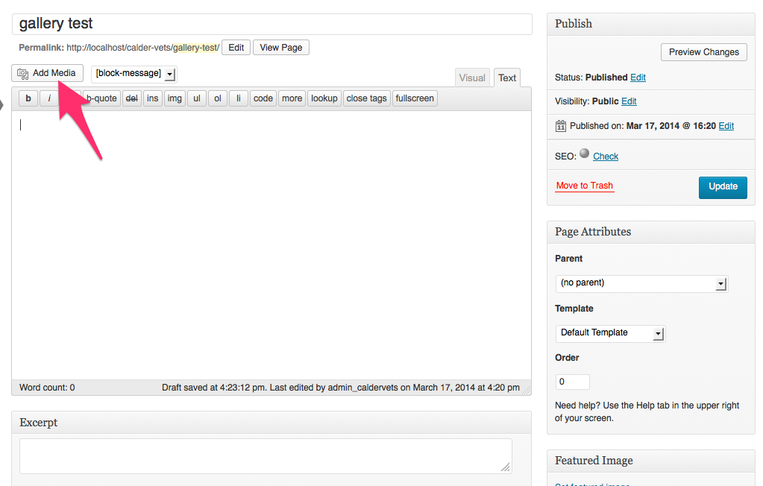The image size is (763, 486).
Task: Click the Order number input field
Action: [x=572, y=382]
